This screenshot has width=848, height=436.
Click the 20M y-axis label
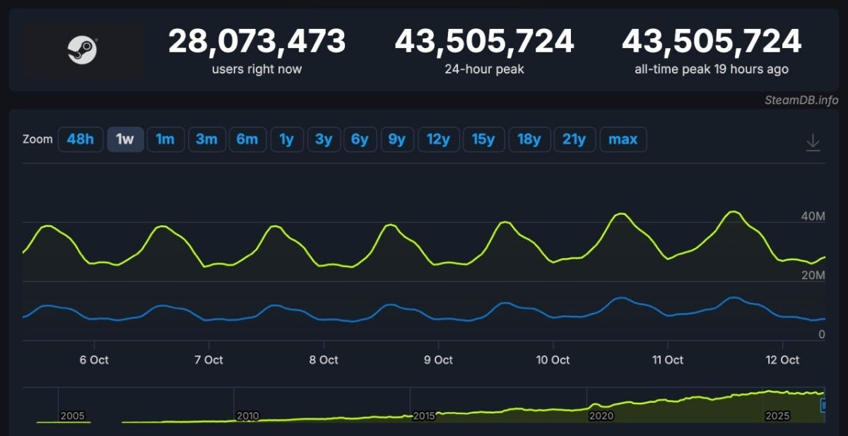pos(813,275)
